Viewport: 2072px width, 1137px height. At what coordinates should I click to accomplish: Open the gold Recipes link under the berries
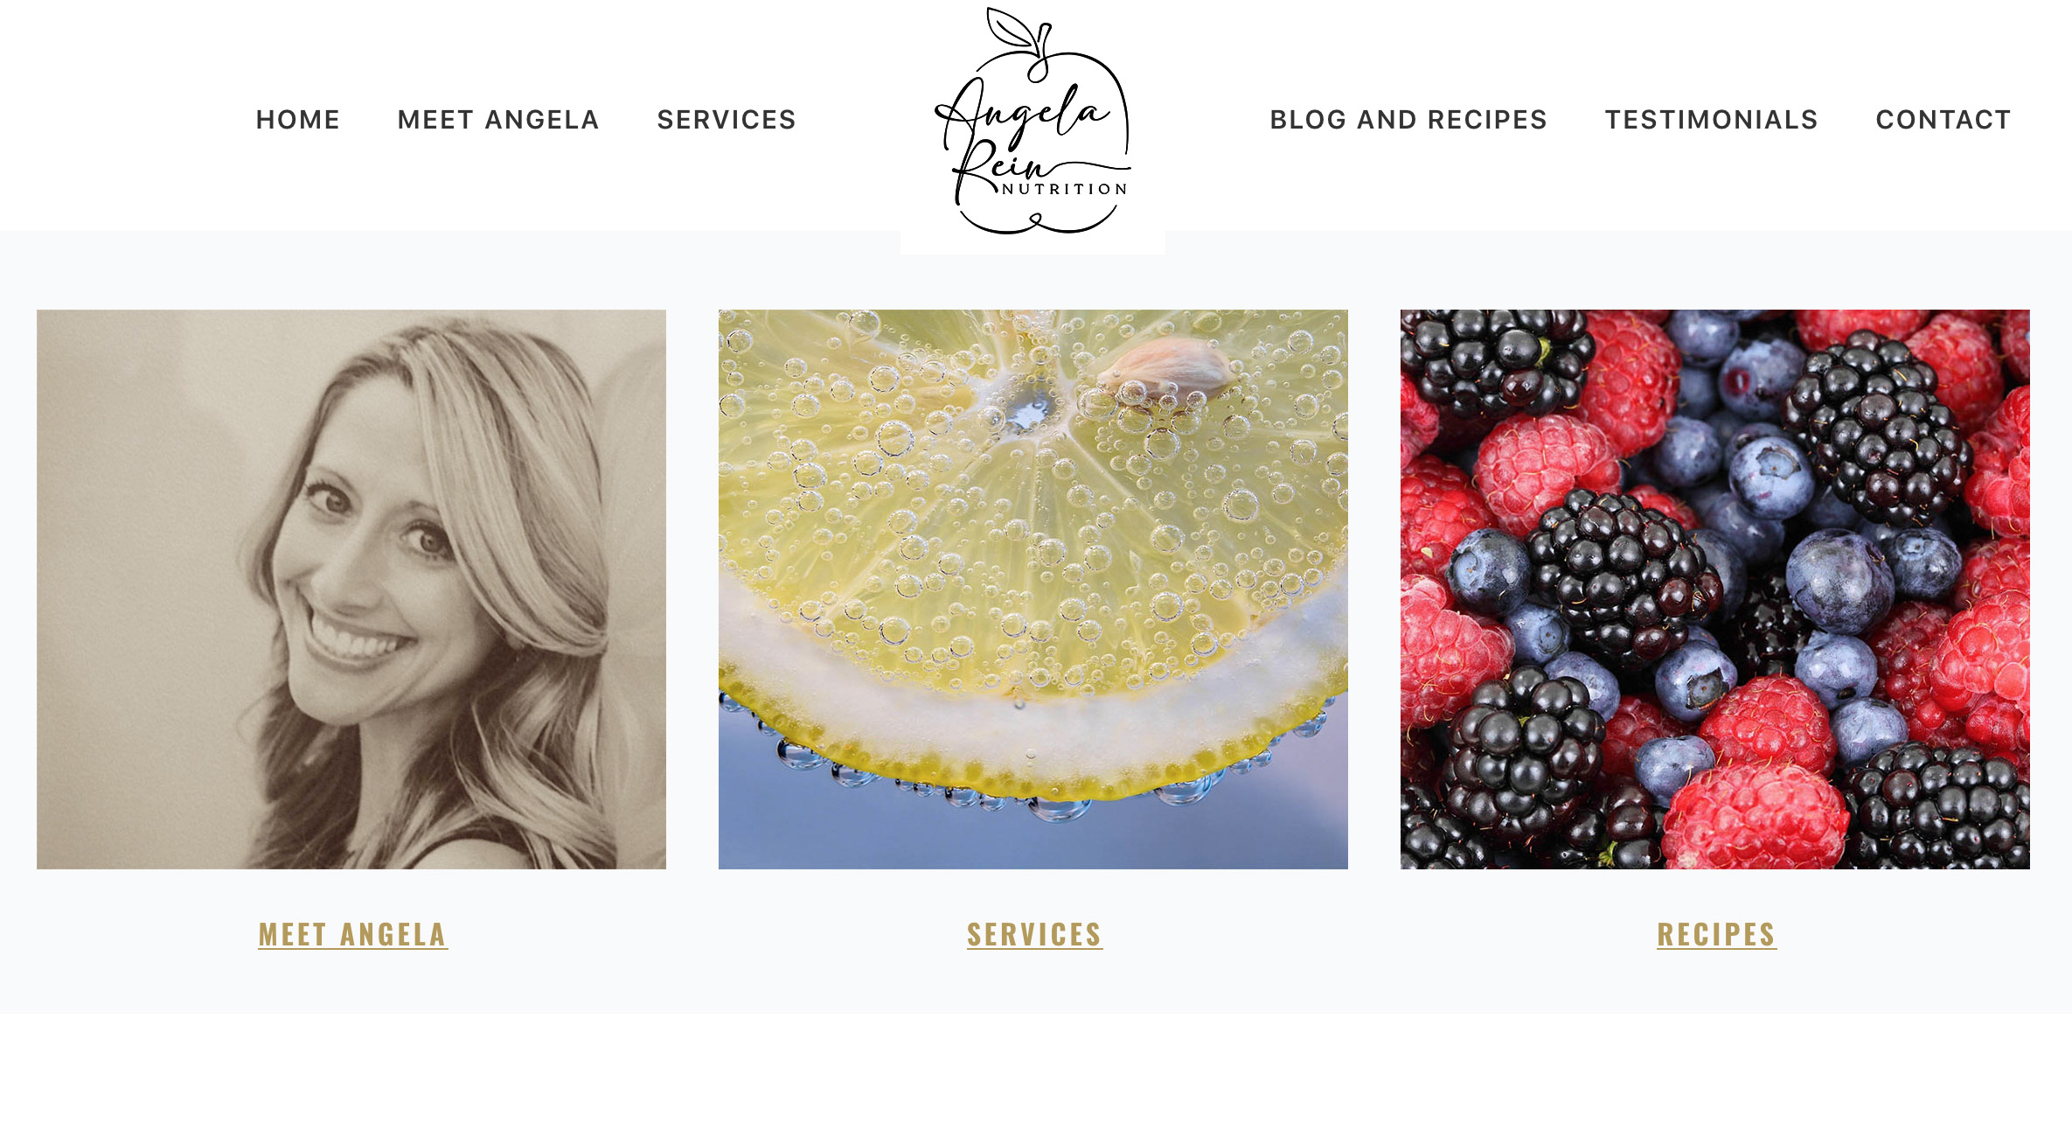(x=1717, y=934)
